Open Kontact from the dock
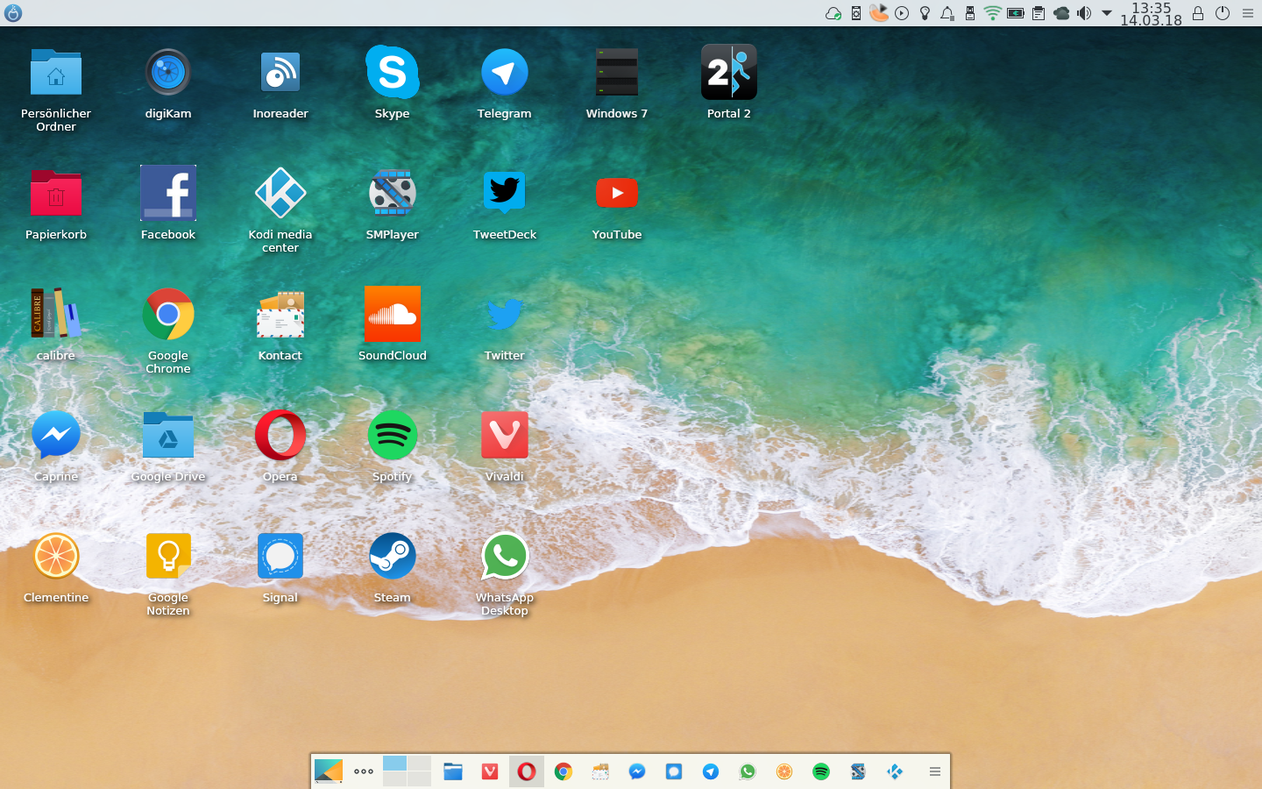The height and width of the screenshot is (789, 1262). (x=600, y=771)
